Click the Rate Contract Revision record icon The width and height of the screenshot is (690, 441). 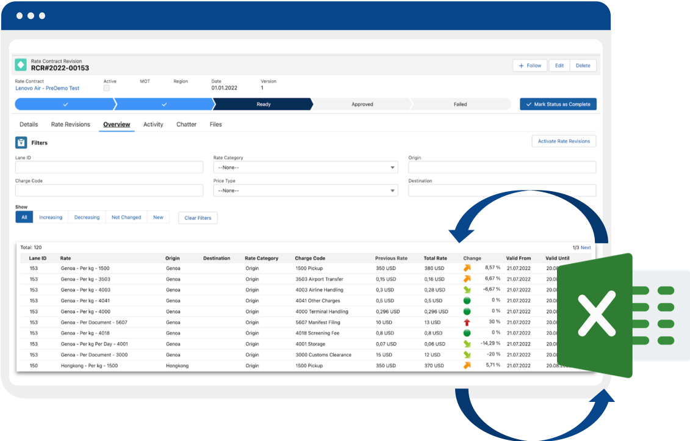pyautogui.click(x=21, y=65)
